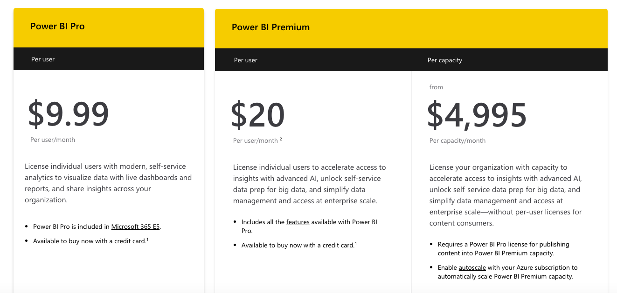
Task: Select the Per capacity column label
Action: 445,60
